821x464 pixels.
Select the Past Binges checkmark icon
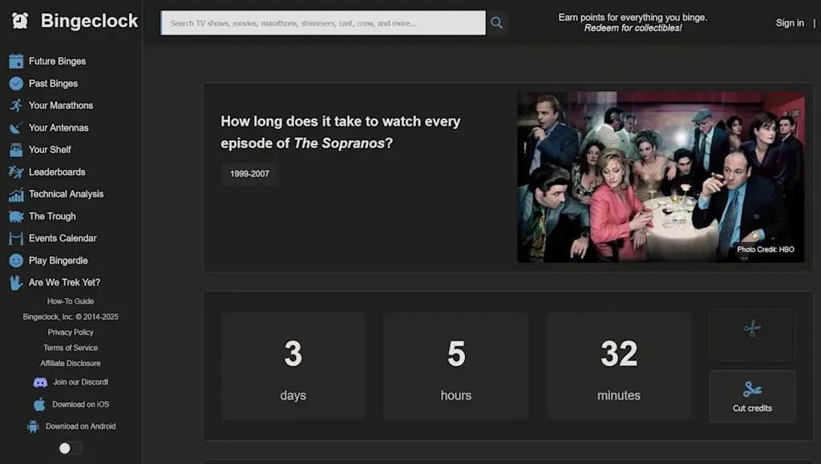click(16, 83)
